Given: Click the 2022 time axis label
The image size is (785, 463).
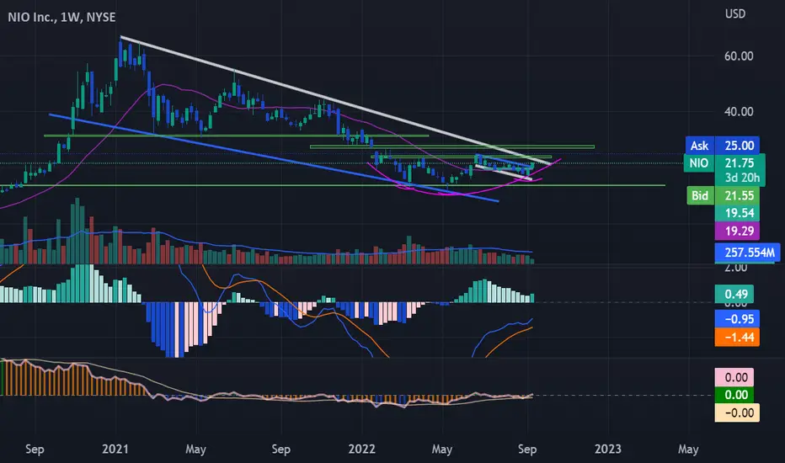Looking at the screenshot, I should (x=361, y=449).
